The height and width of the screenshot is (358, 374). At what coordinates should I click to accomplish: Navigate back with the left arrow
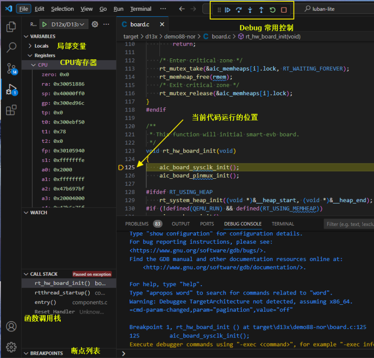point(182,9)
